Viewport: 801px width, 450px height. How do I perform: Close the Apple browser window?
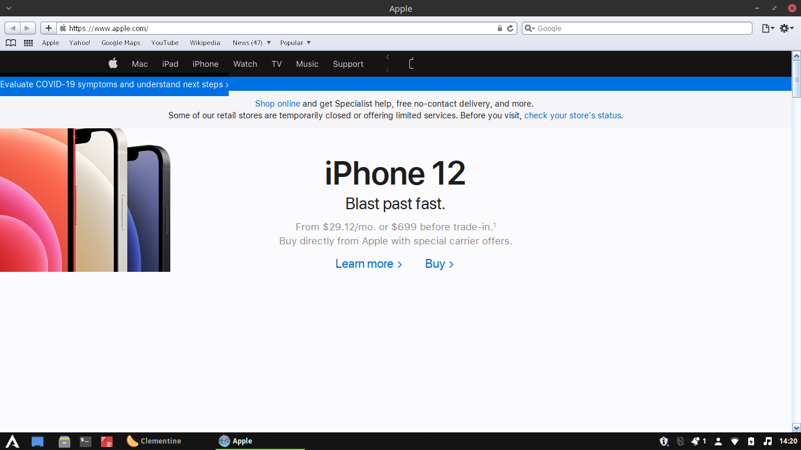click(x=792, y=8)
